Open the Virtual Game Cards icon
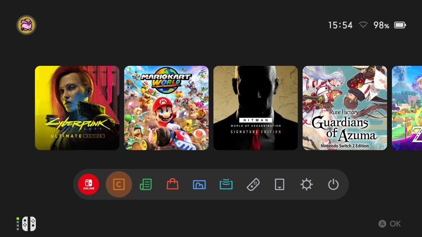Viewport: 422px width, 237px height. tap(279, 184)
